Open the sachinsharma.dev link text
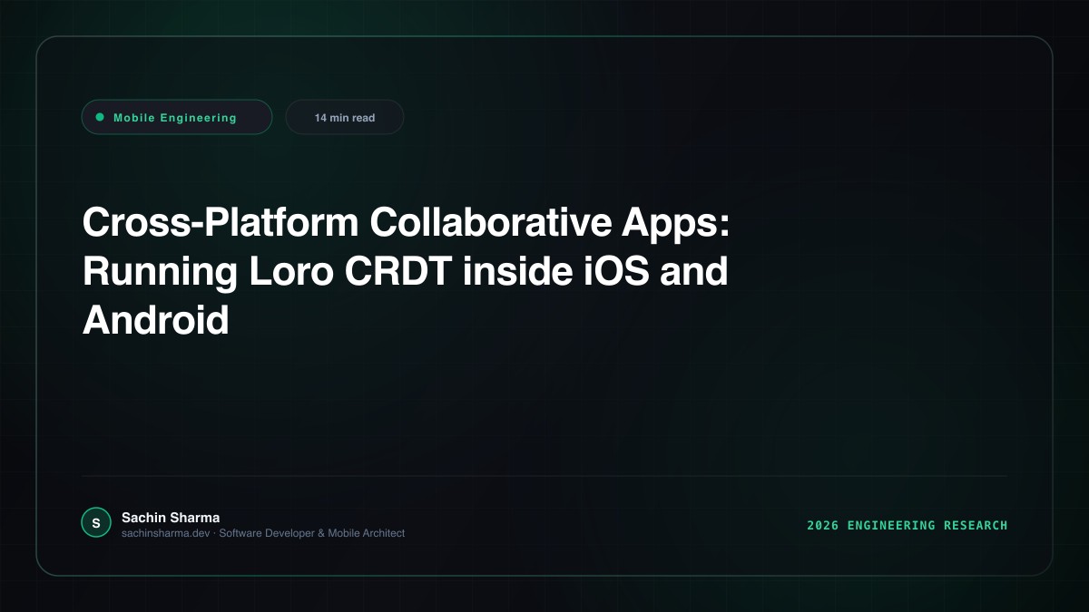Screen dimensions: 1089x612 pos(166,533)
